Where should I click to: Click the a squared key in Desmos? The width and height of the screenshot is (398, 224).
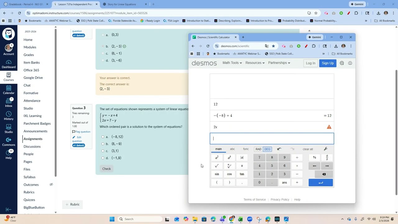pyautogui.click(x=217, y=157)
